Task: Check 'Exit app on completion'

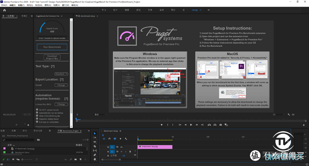Action: click(x=37, y=122)
